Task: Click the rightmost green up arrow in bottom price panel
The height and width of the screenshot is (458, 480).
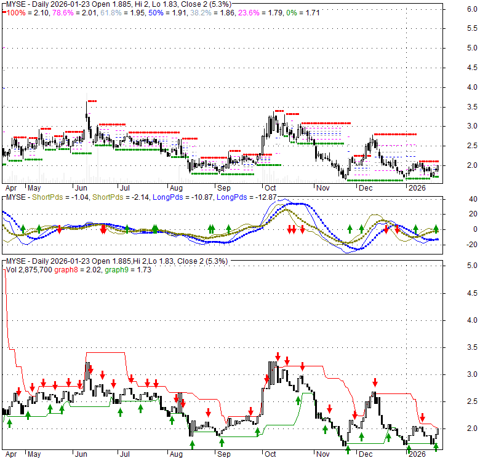Action: pyautogui.click(x=436, y=448)
